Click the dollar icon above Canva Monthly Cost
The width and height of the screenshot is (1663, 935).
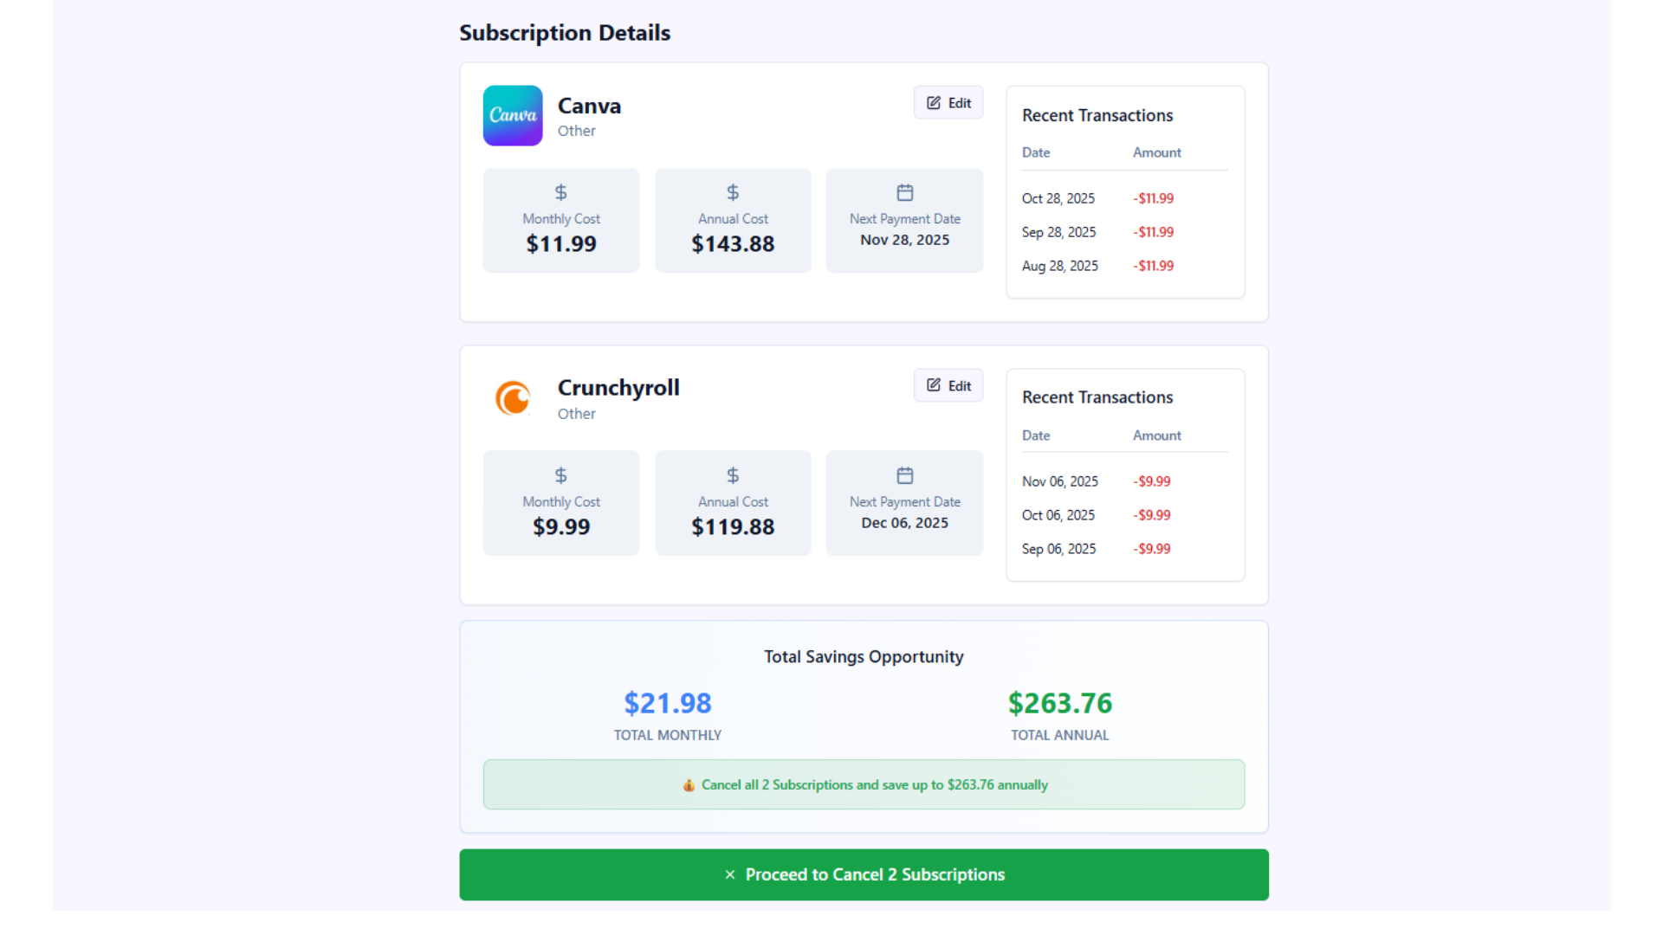point(560,192)
